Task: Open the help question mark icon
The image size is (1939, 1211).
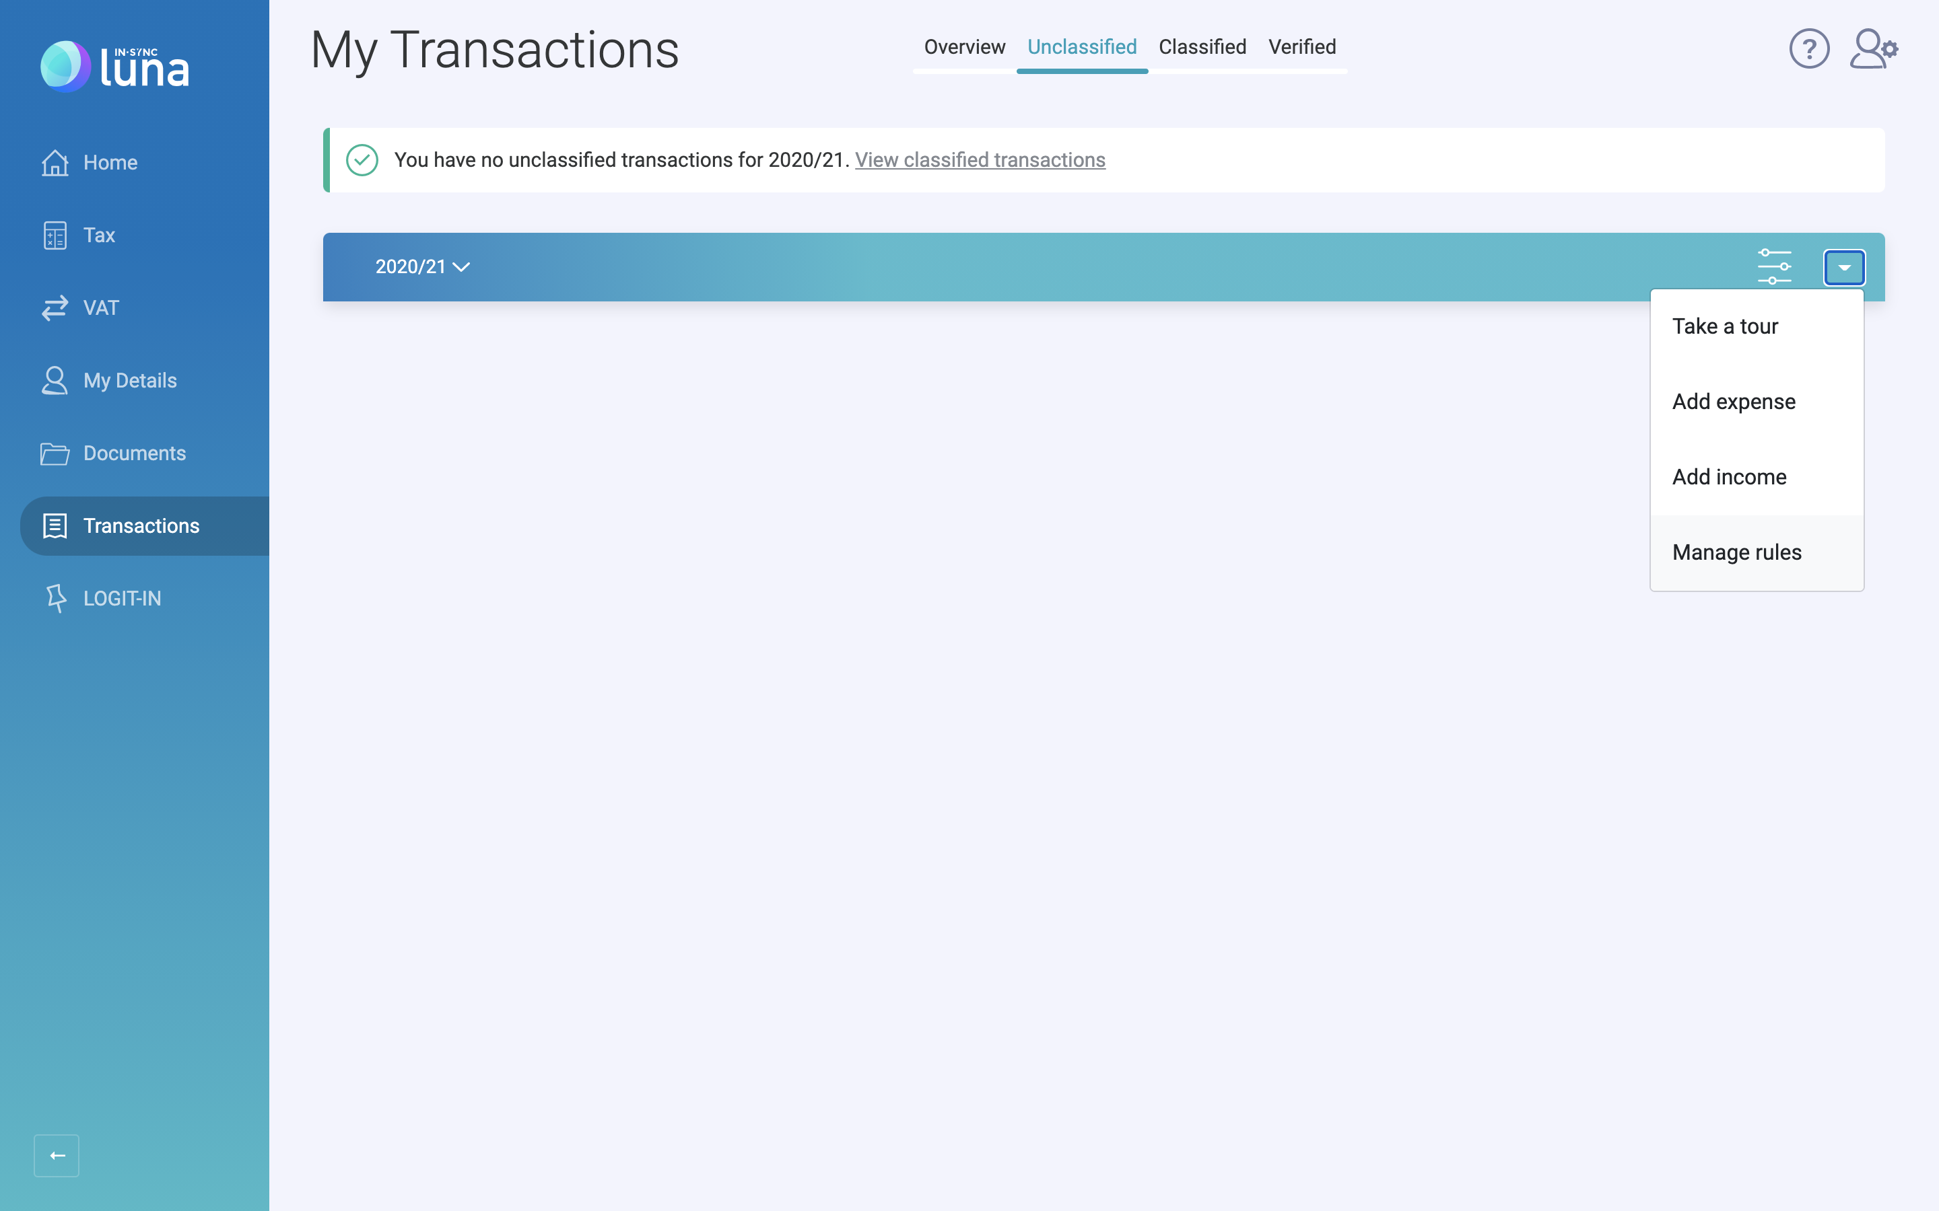Action: [1808, 49]
